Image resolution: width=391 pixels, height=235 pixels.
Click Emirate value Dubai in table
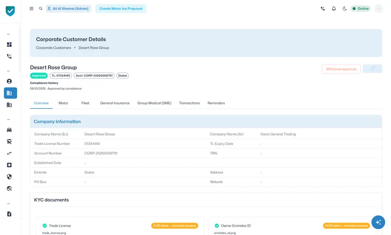89,172
